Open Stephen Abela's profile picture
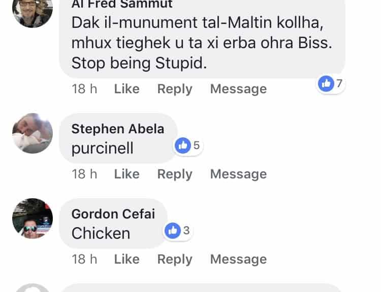Screen dimensions: 381x292 (33, 133)
